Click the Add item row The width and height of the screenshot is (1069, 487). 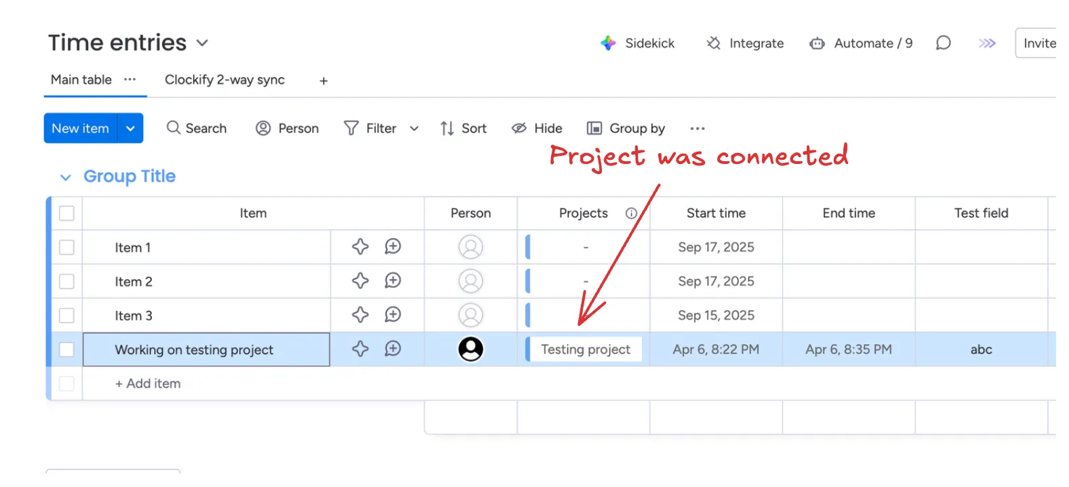[148, 383]
